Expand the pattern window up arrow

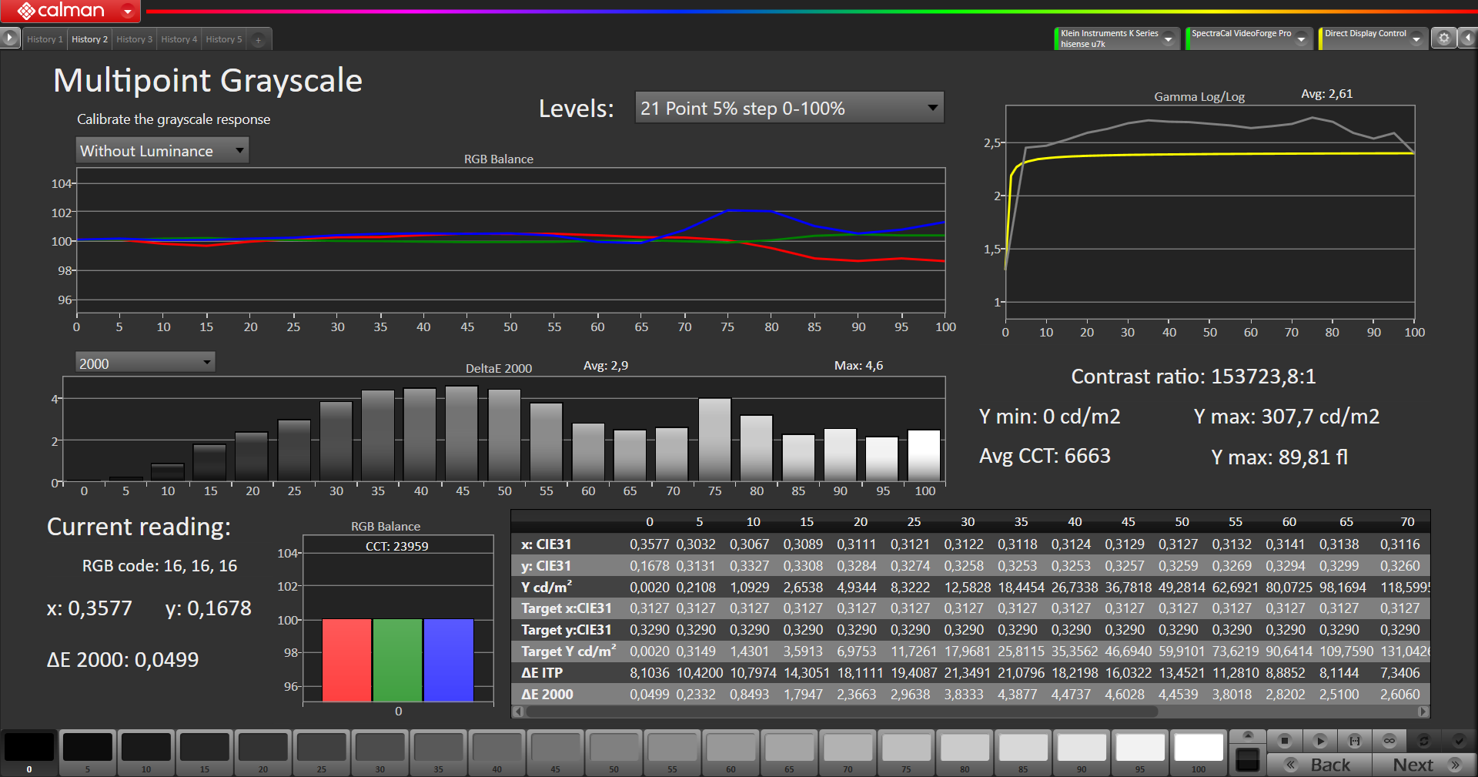pos(1248,735)
